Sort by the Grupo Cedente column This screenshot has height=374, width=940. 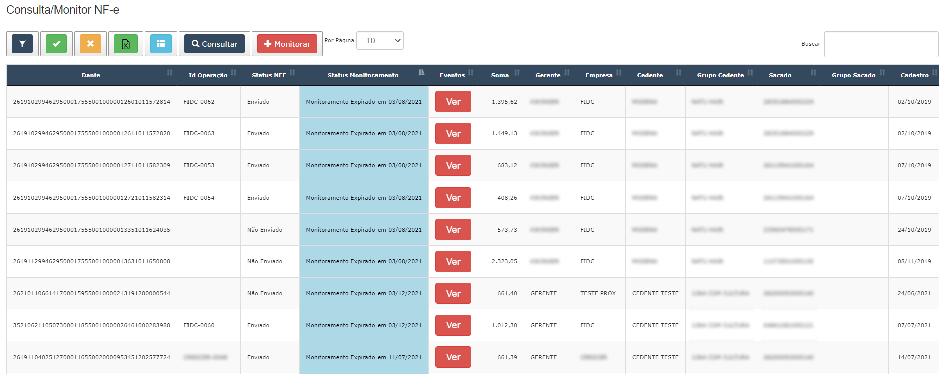click(720, 75)
